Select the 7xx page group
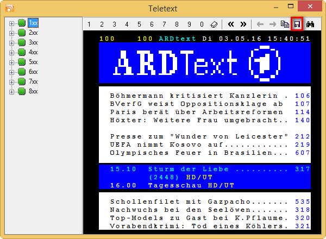326x239 pixels. [33, 81]
